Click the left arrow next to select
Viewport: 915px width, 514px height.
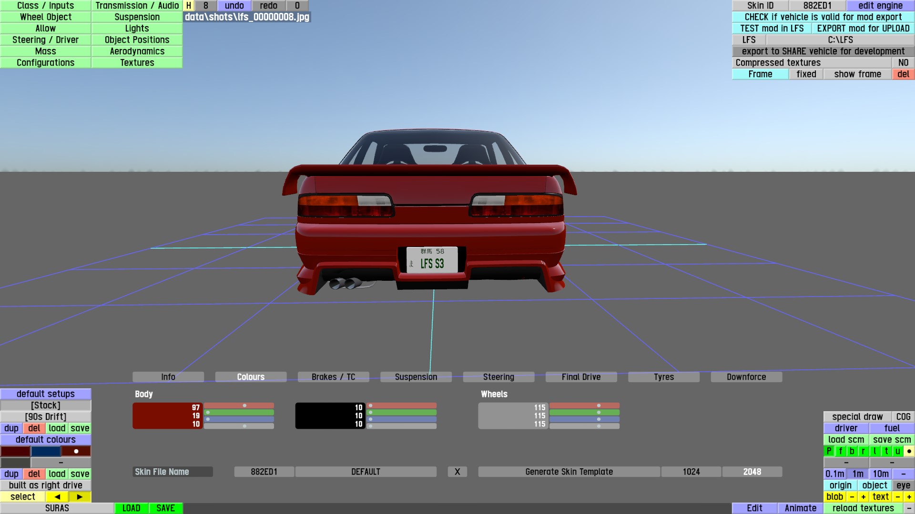coord(57,497)
